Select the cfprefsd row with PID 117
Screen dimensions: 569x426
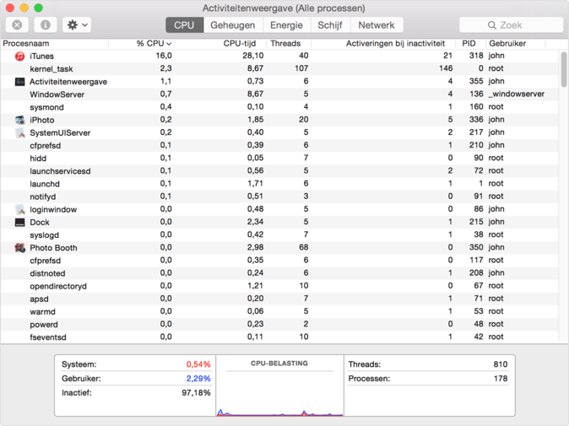(279, 261)
